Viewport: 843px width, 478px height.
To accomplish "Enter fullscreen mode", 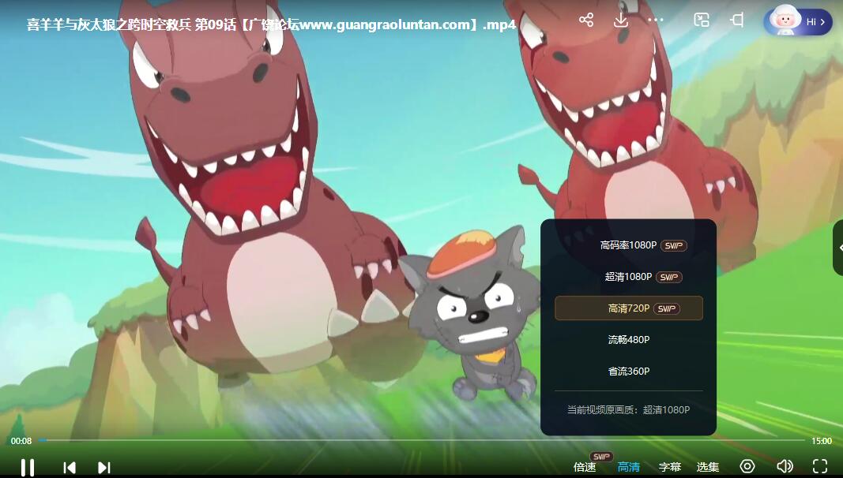I will pyautogui.click(x=820, y=466).
